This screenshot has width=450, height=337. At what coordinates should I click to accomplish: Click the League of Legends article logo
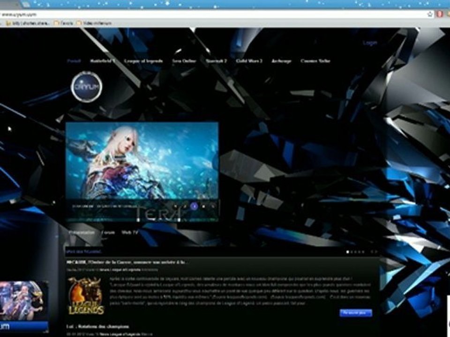[86, 296]
